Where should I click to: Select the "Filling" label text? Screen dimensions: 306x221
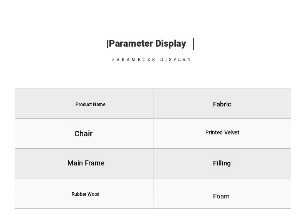pyautogui.click(x=222, y=163)
